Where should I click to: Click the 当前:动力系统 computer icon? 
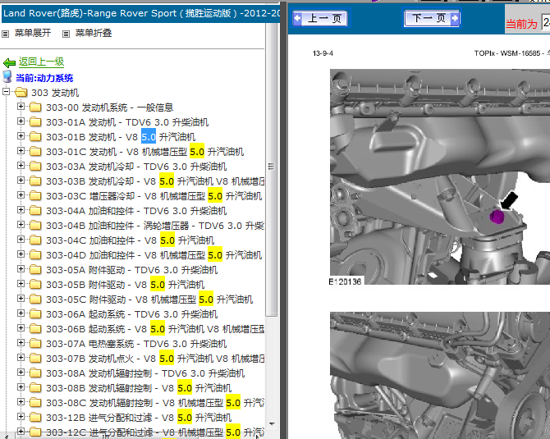click(x=7, y=76)
